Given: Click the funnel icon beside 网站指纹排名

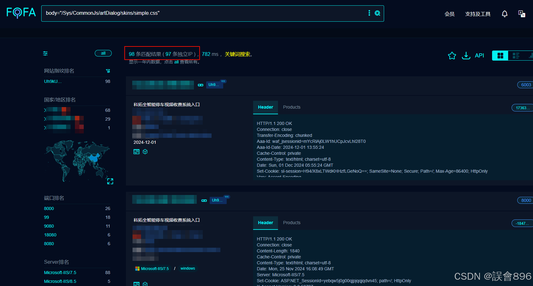Looking at the screenshot, I should pyautogui.click(x=108, y=71).
